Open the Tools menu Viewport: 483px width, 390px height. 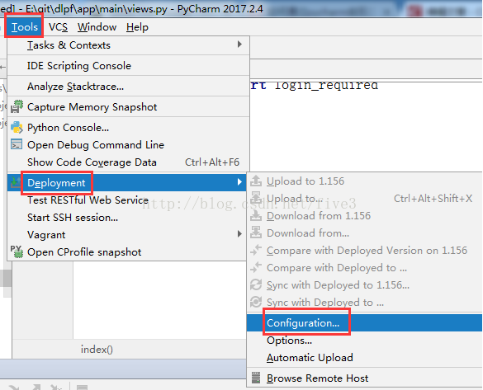point(24,27)
